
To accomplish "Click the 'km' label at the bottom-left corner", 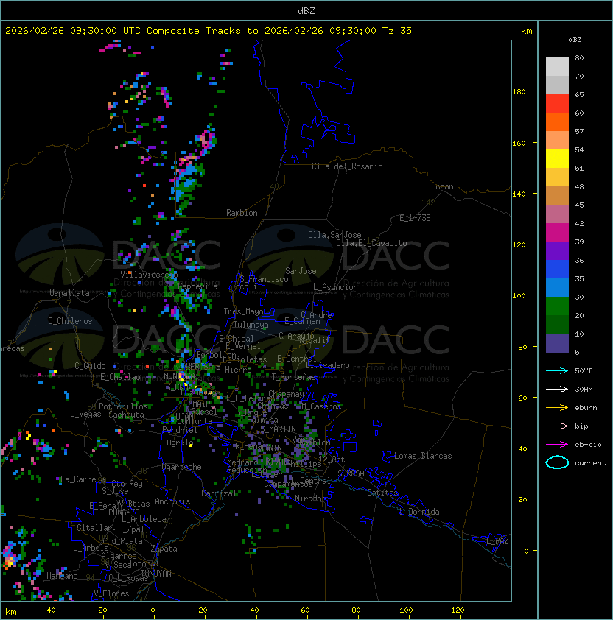I will pyautogui.click(x=11, y=613).
